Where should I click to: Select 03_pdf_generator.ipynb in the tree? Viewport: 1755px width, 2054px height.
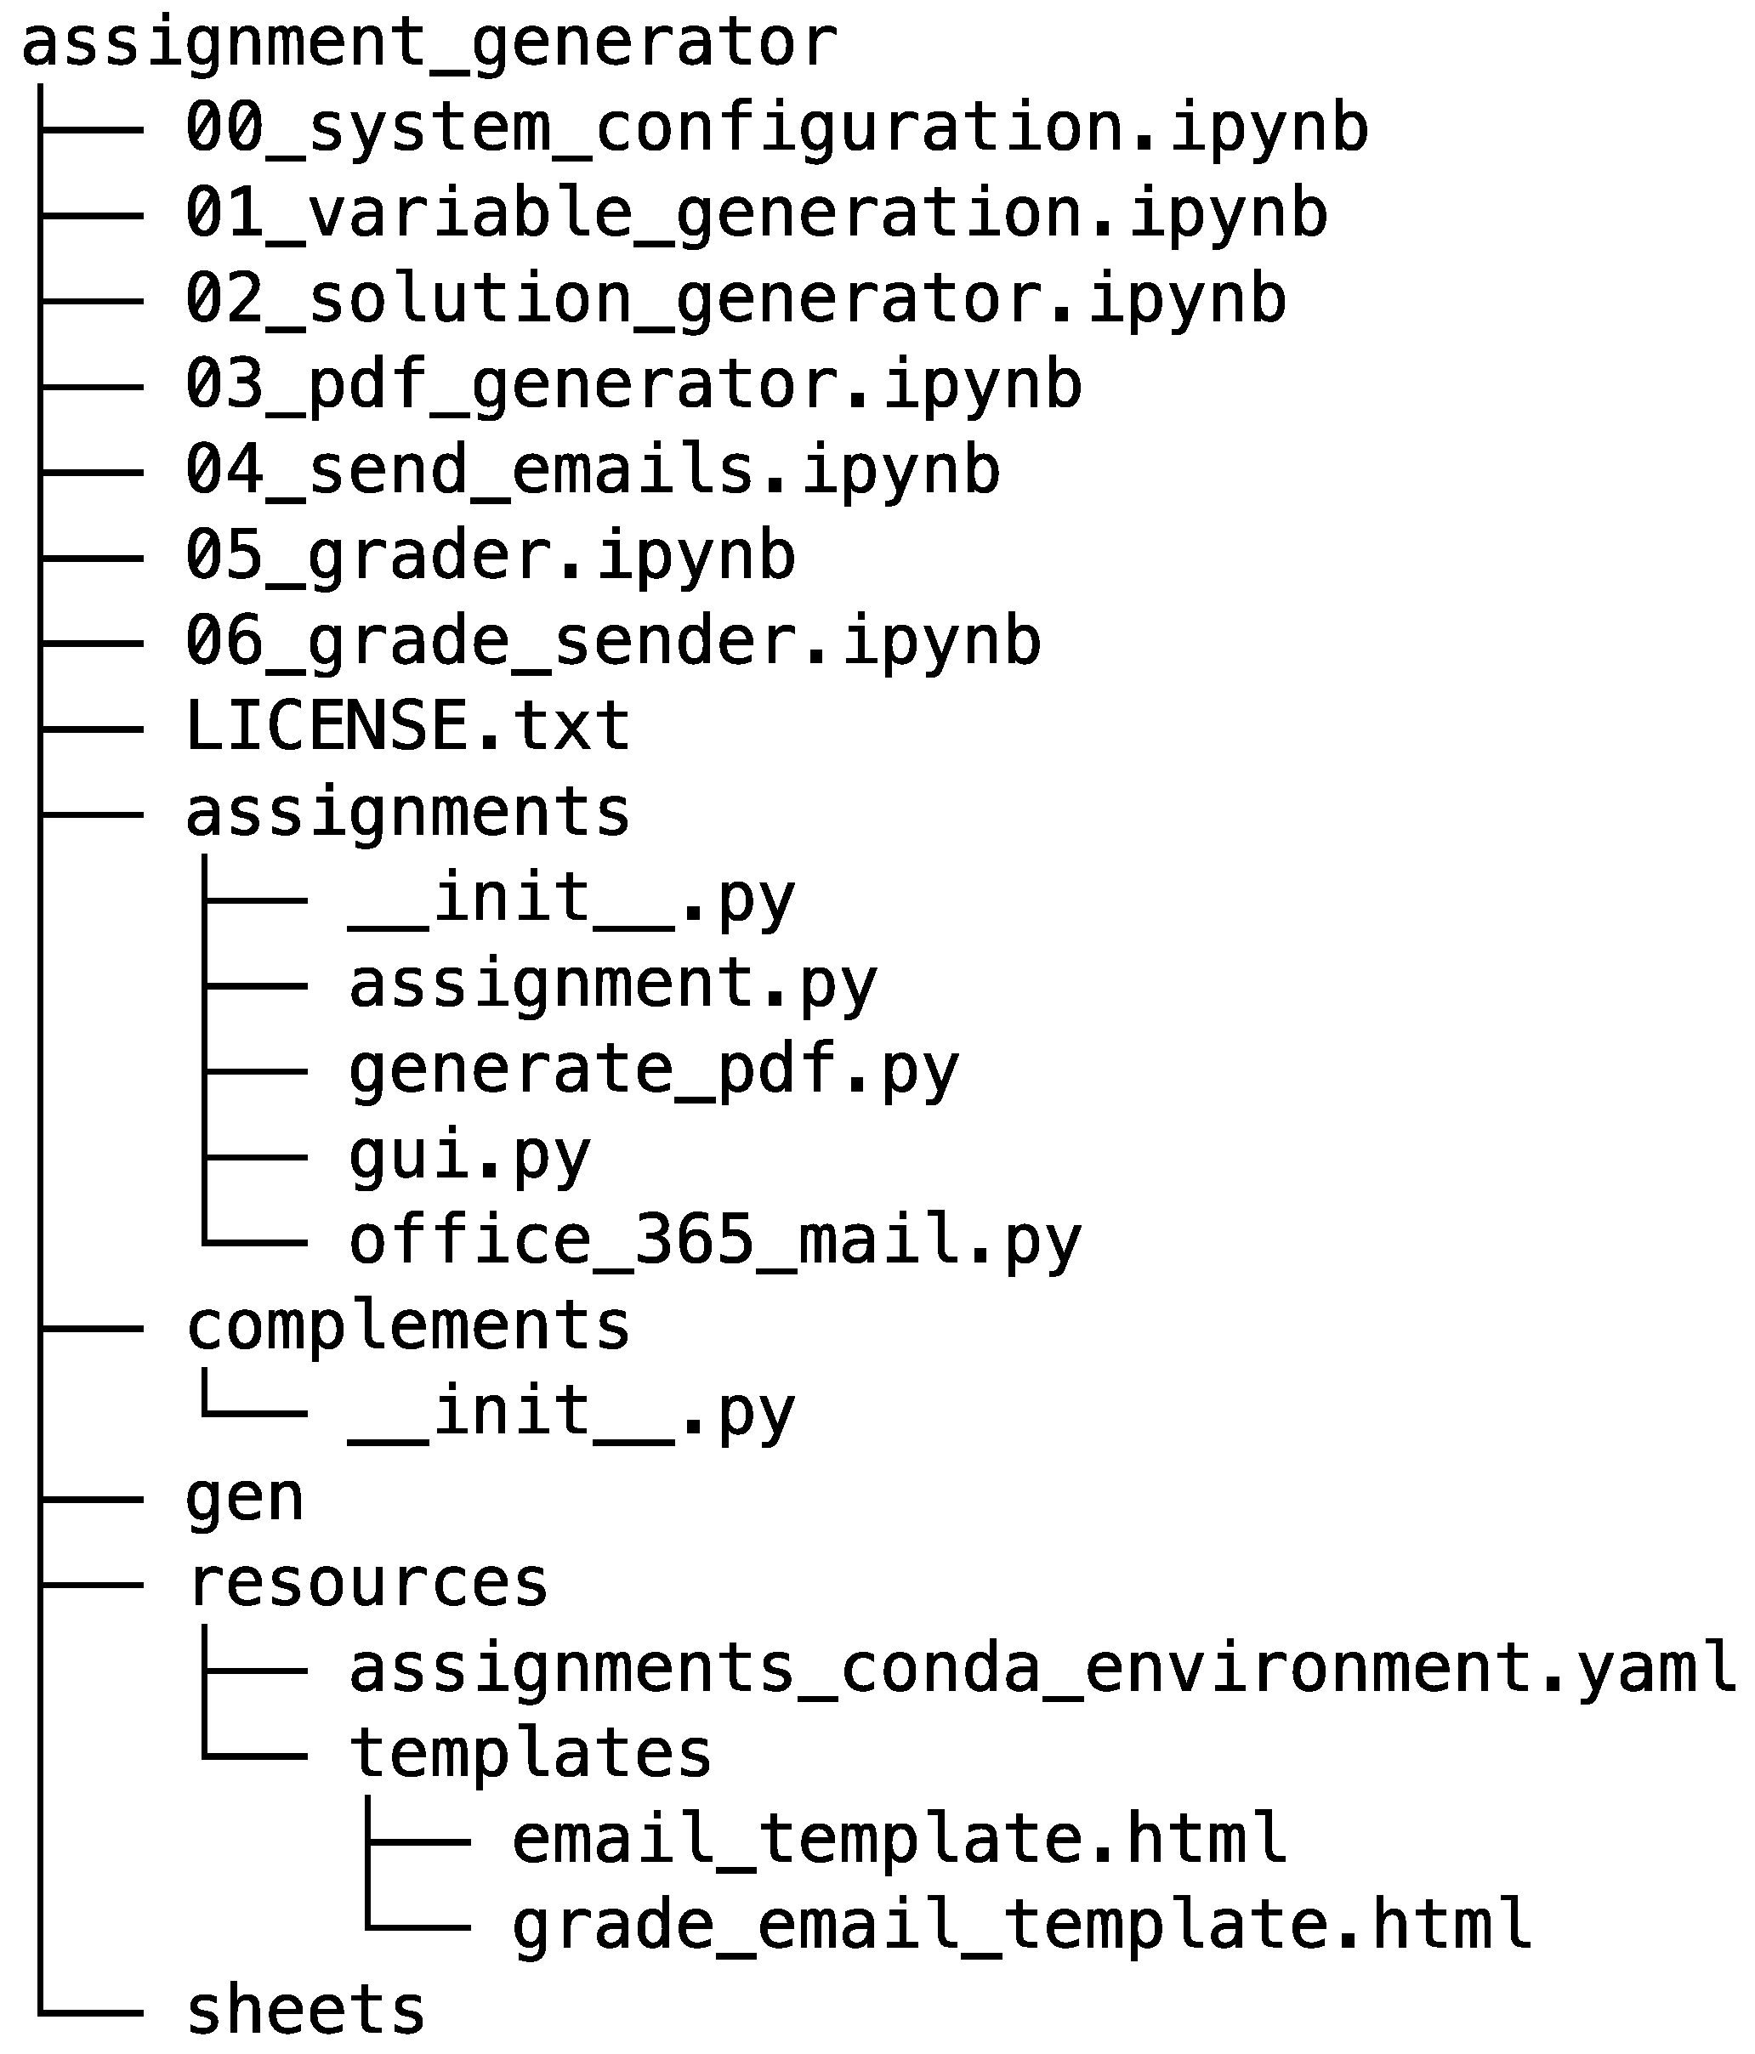[x=633, y=384]
